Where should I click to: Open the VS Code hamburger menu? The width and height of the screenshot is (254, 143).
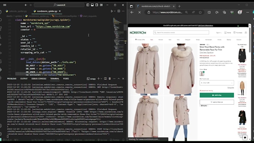5,5
